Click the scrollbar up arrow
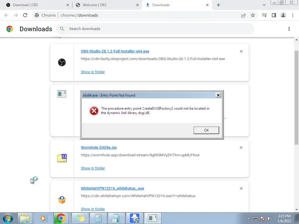299x224 pixels. 296,40
